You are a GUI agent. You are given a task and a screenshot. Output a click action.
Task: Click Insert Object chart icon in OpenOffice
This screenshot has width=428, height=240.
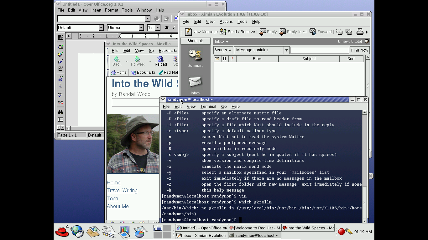(60, 54)
